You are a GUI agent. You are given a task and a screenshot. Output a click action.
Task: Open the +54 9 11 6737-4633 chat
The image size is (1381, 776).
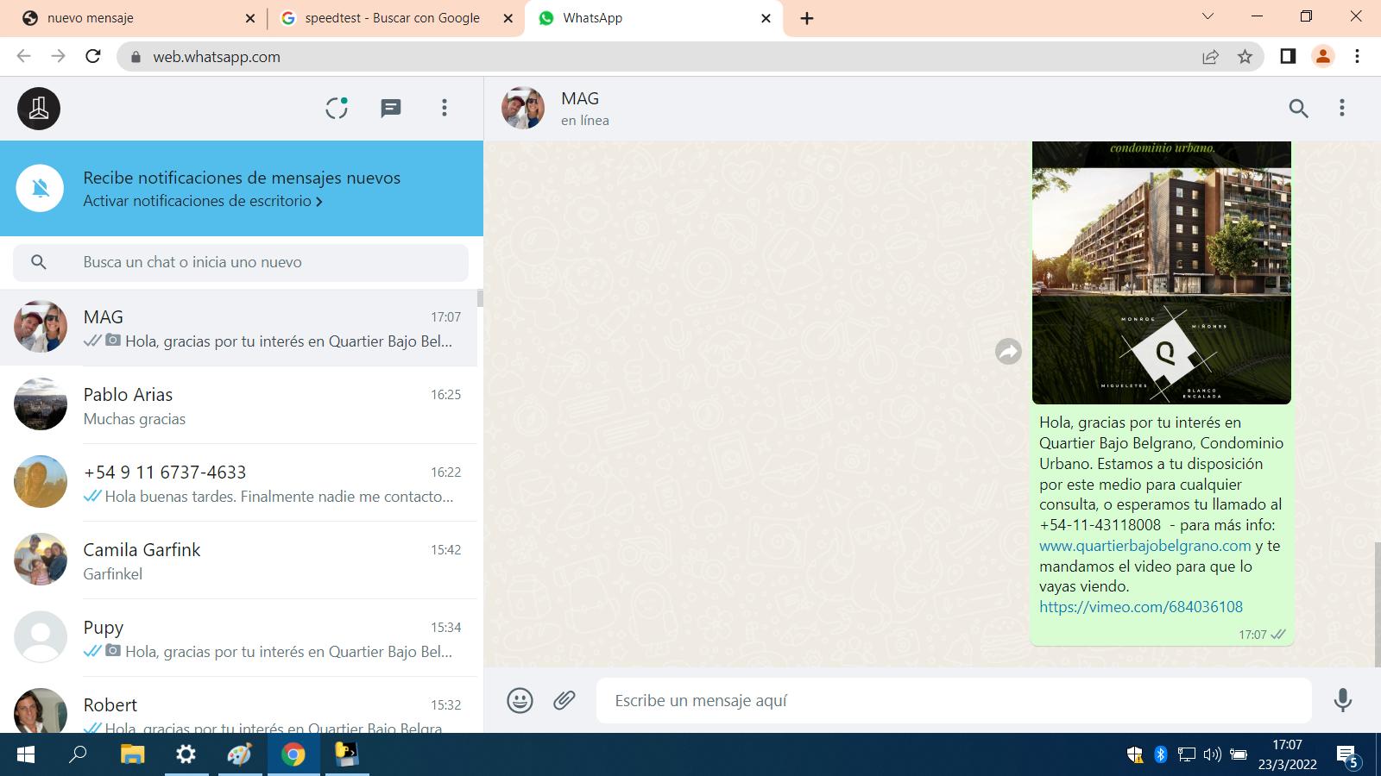(x=238, y=484)
